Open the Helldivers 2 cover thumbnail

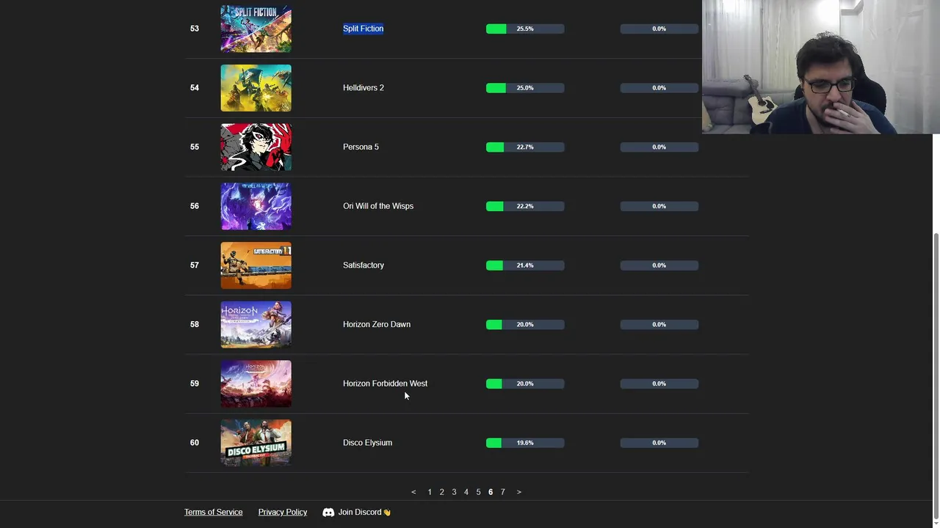click(256, 88)
